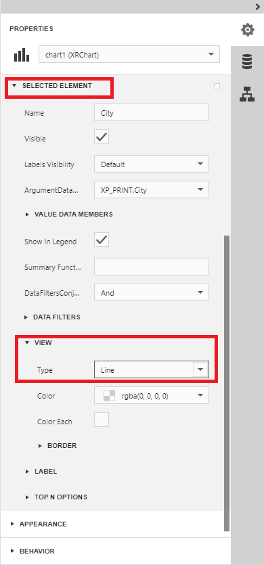The width and height of the screenshot is (264, 565).
Task: Open the Color picker rgba(0, 0, 0, 0)
Action: pos(152,396)
